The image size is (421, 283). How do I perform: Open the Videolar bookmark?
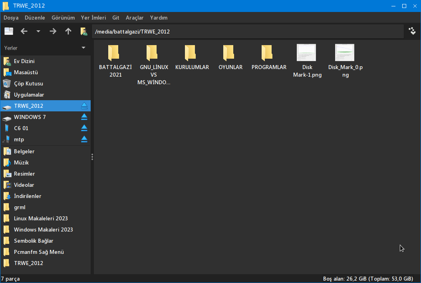click(x=46, y=185)
